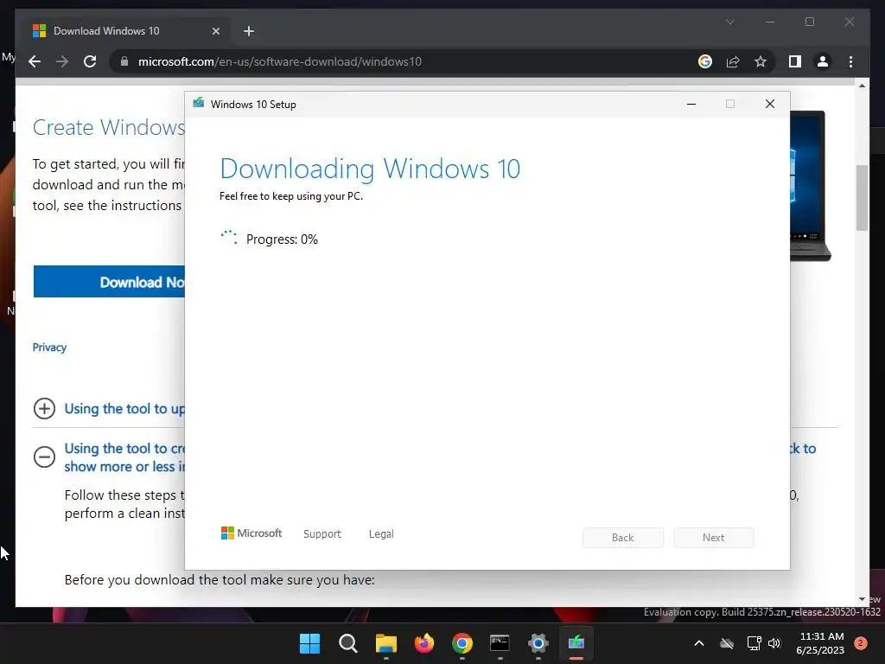Click the forward navigation arrow

pyautogui.click(x=62, y=61)
